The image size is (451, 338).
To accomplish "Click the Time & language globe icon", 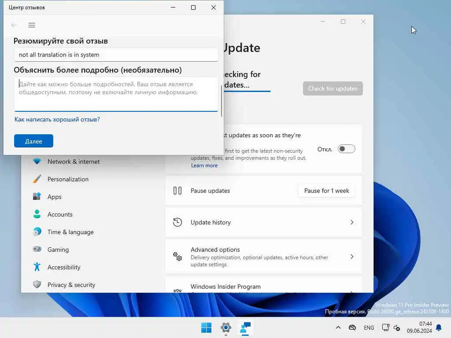I will (x=37, y=231).
